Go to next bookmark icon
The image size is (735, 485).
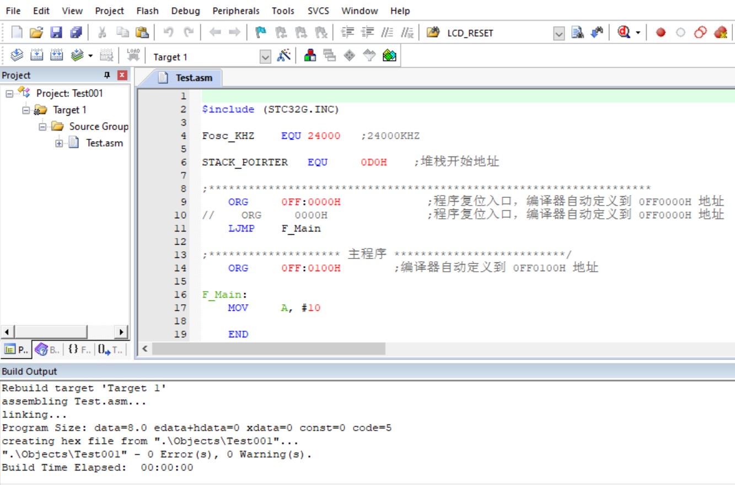[x=301, y=33]
